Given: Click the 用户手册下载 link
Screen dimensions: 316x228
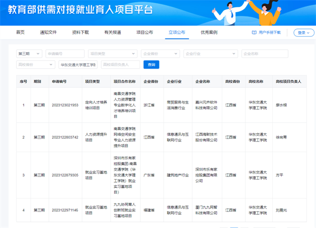Looking at the screenshot, I should (272, 33).
